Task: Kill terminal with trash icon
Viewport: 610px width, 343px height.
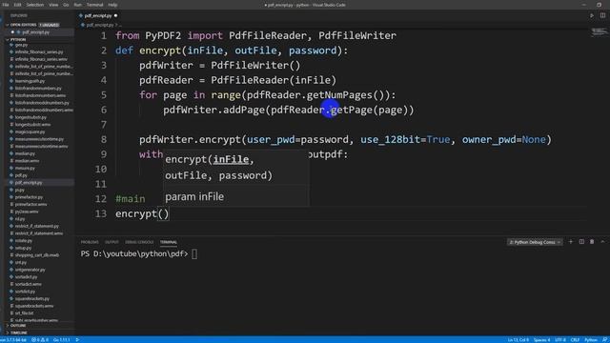Action: 592,242
